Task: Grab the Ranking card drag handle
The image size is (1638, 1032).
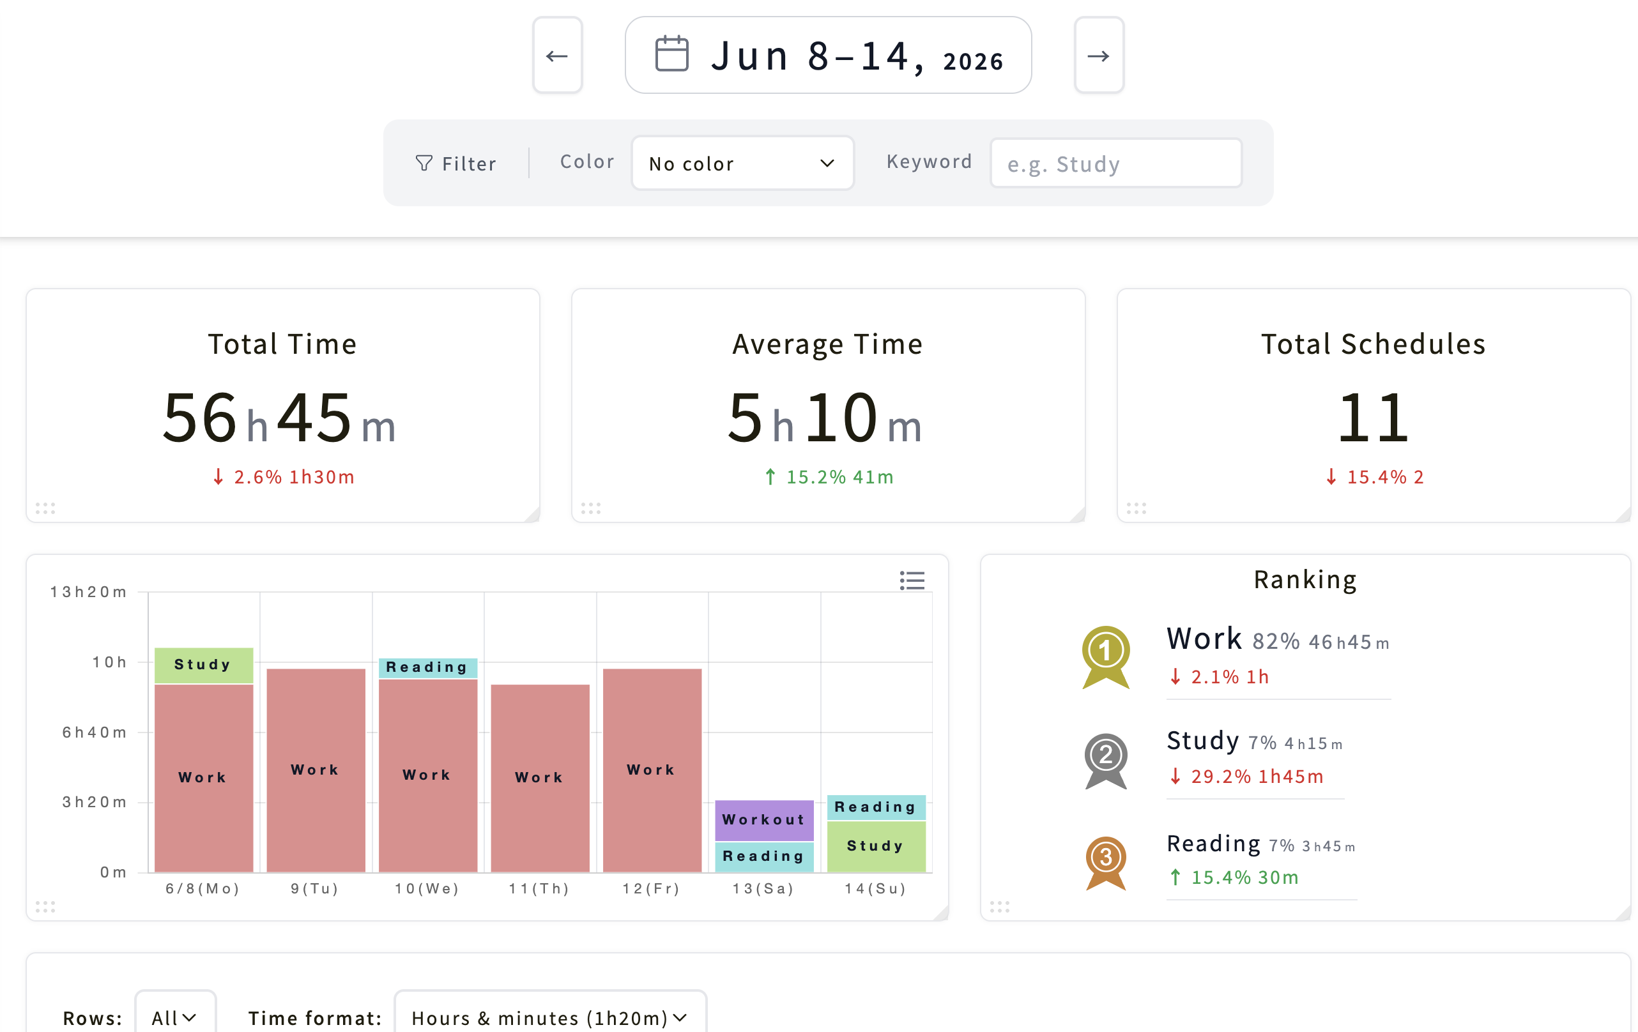Action: (1000, 906)
